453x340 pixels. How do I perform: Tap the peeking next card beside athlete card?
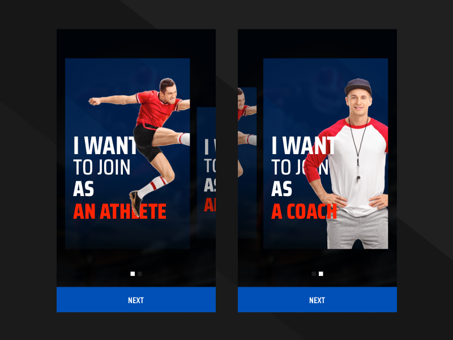(x=206, y=173)
